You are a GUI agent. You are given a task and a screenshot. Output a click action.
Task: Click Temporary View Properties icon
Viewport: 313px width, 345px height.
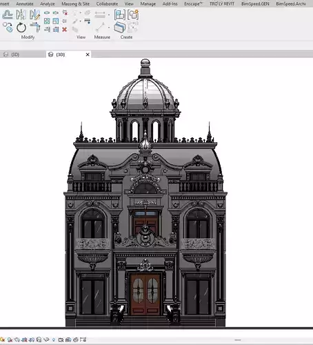click(61, 339)
